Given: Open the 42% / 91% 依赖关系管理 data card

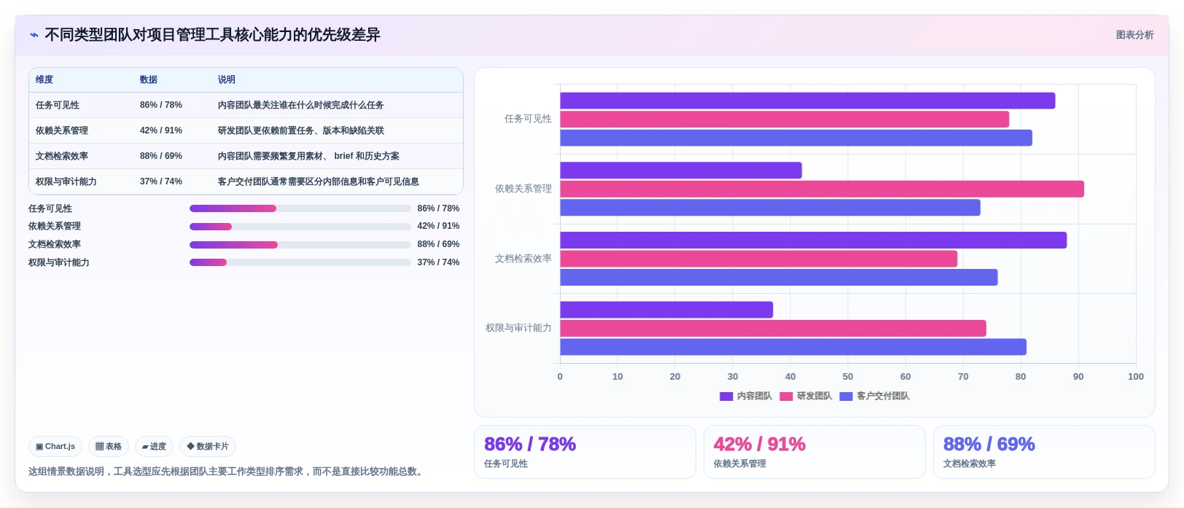Looking at the screenshot, I should click(x=814, y=452).
